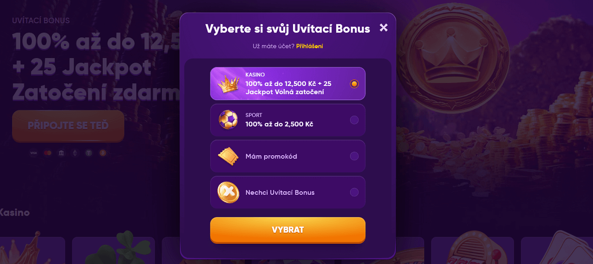Viewport: 593px width, 264px height.
Task: Click the Mastercard payment icon
Action: pyautogui.click(x=47, y=153)
